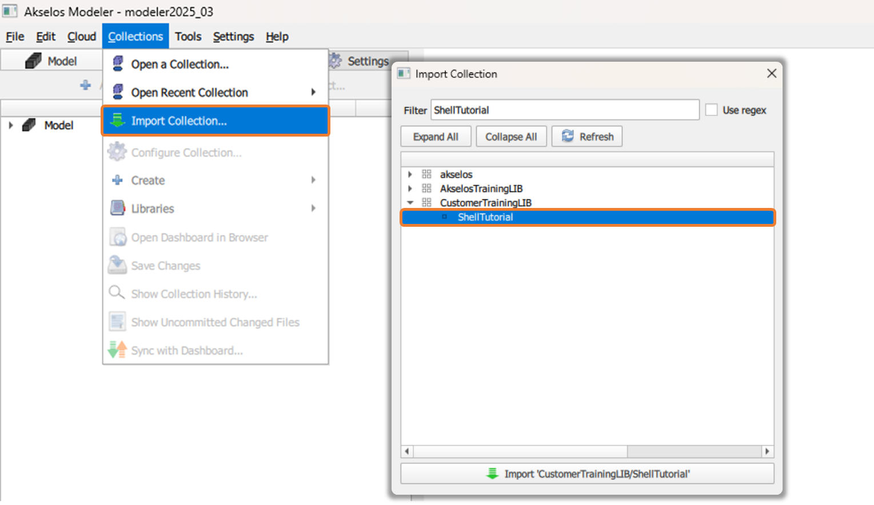
Task: Select the akselos library row
Action: (x=588, y=174)
